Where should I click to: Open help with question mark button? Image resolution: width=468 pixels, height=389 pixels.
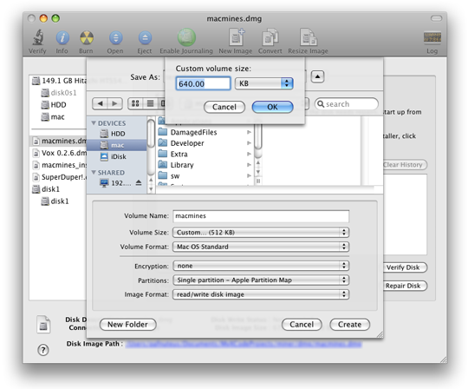[x=43, y=350]
